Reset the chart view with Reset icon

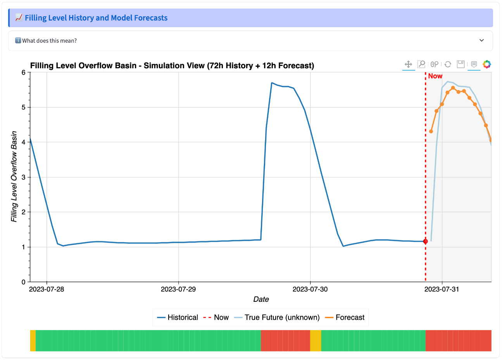pyautogui.click(x=448, y=64)
